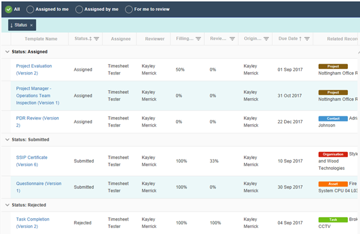Click due date 31 Oct 2017

tap(290, 96)
